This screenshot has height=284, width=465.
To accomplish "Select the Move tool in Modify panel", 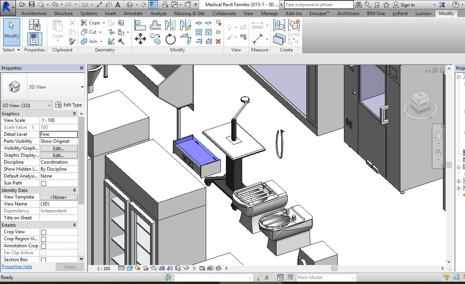I will click(140, 39).
